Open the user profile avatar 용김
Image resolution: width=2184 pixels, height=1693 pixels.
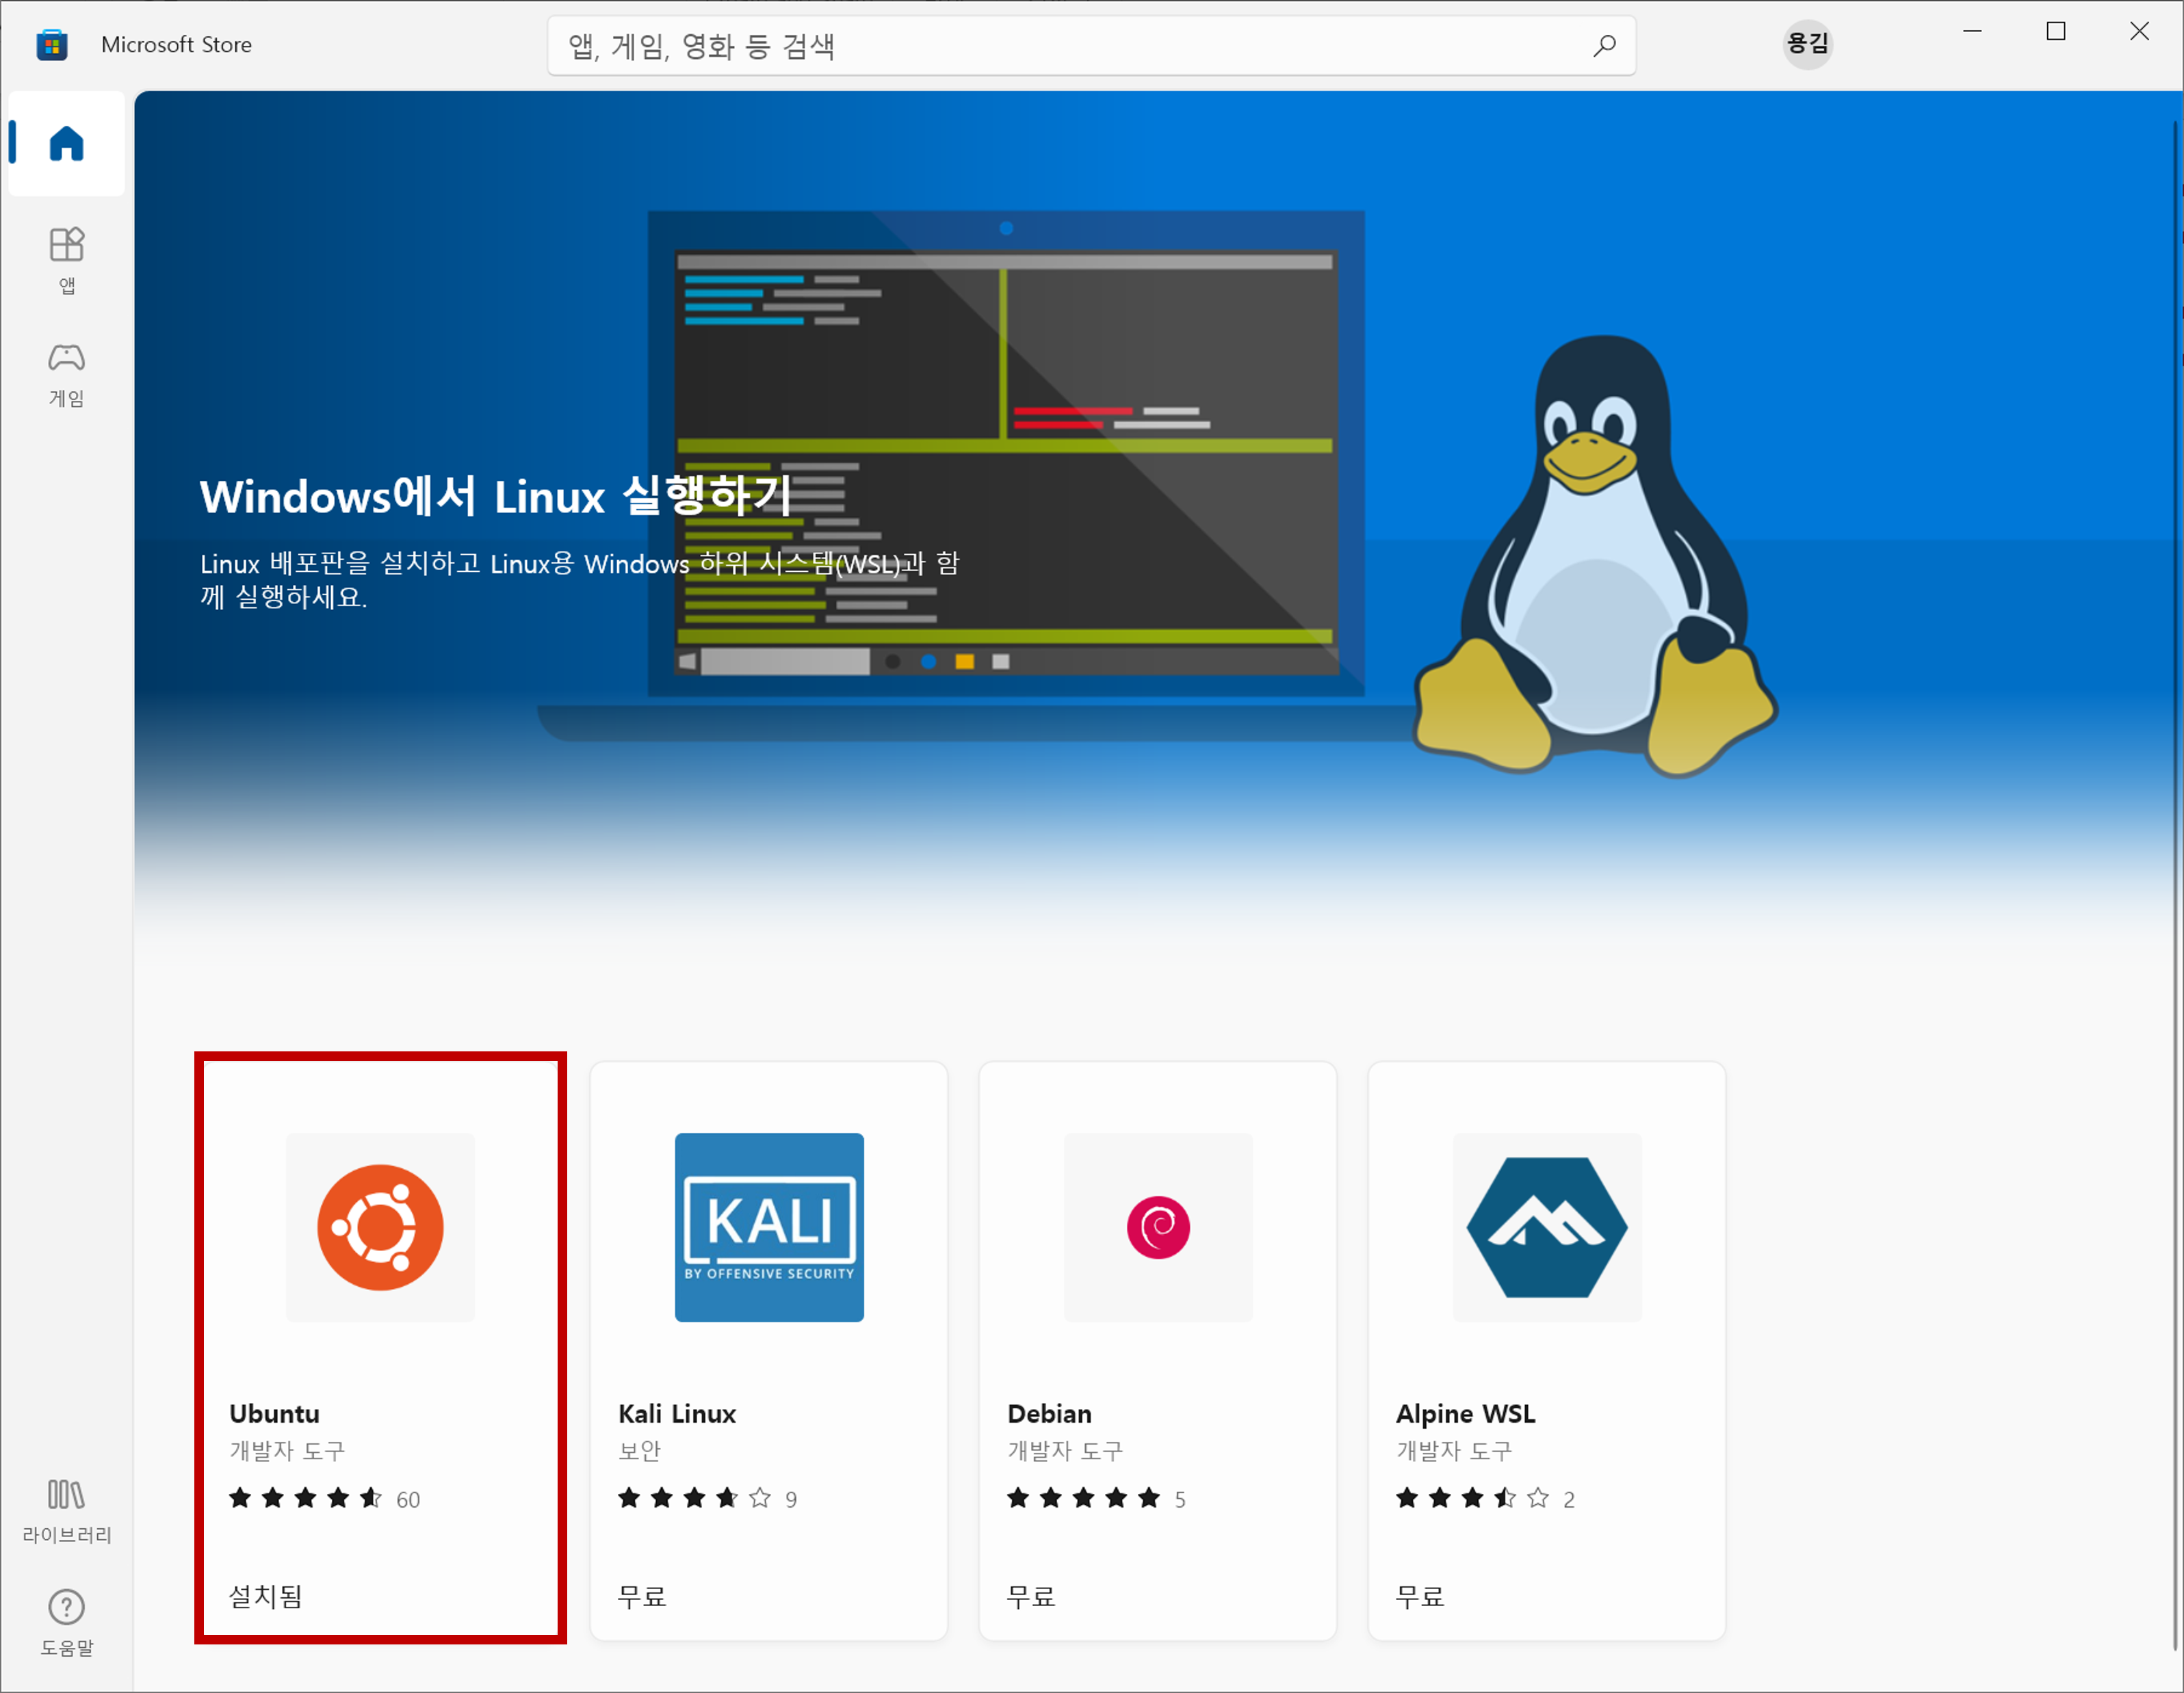coord(1807,44)
